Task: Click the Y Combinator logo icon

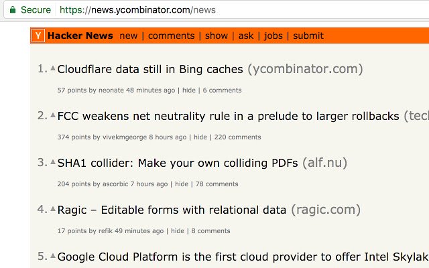Action: (39, 36)
